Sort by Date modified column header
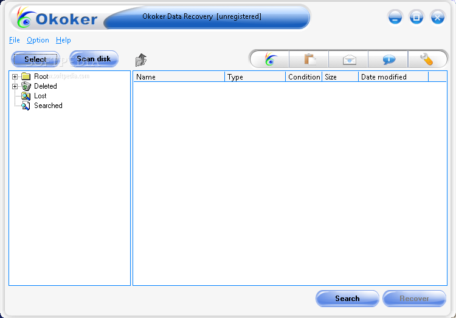Screen dimensions: 456x318 tap(393, 77)
